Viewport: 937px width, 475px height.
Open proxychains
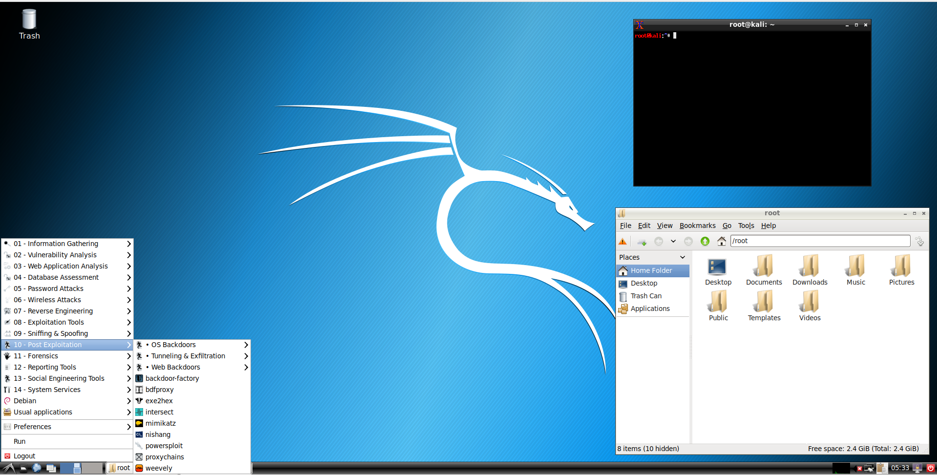[165, 456]
